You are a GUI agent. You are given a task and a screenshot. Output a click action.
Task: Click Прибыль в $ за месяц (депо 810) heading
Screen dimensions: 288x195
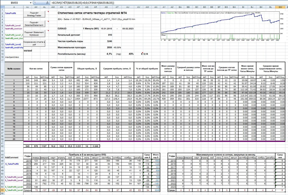click(87, 154)
